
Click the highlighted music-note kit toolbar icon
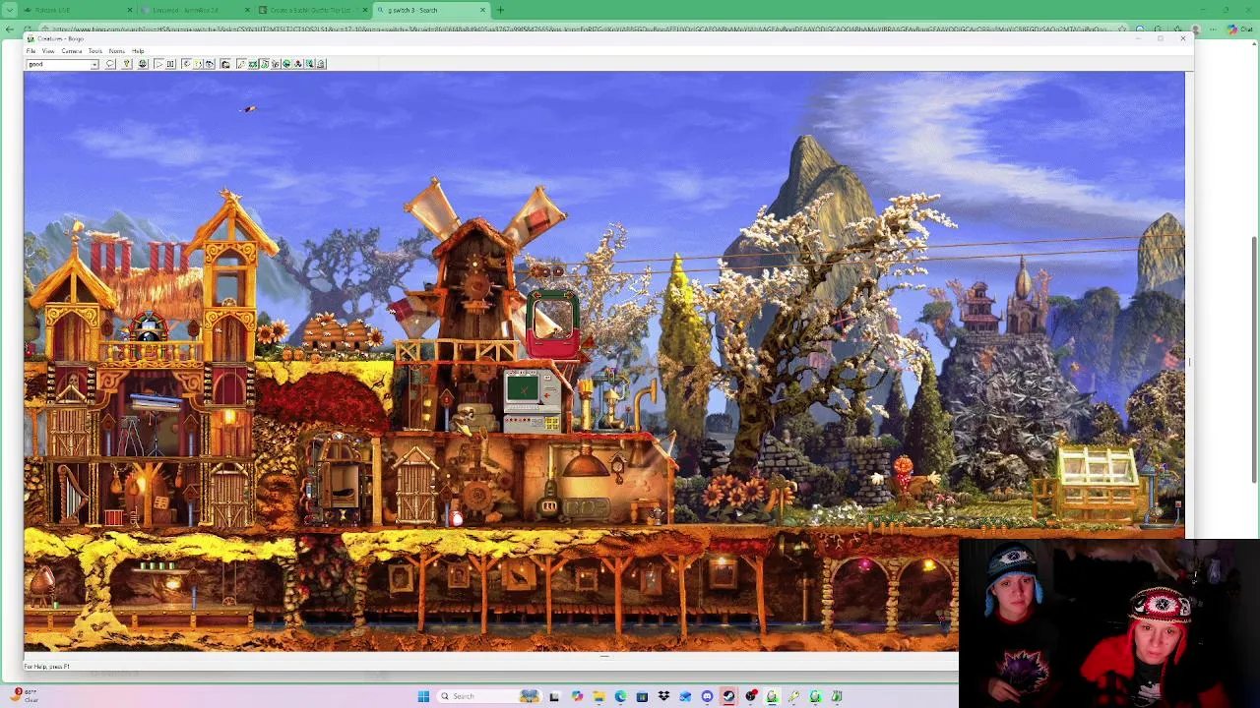tap(265, 64)
